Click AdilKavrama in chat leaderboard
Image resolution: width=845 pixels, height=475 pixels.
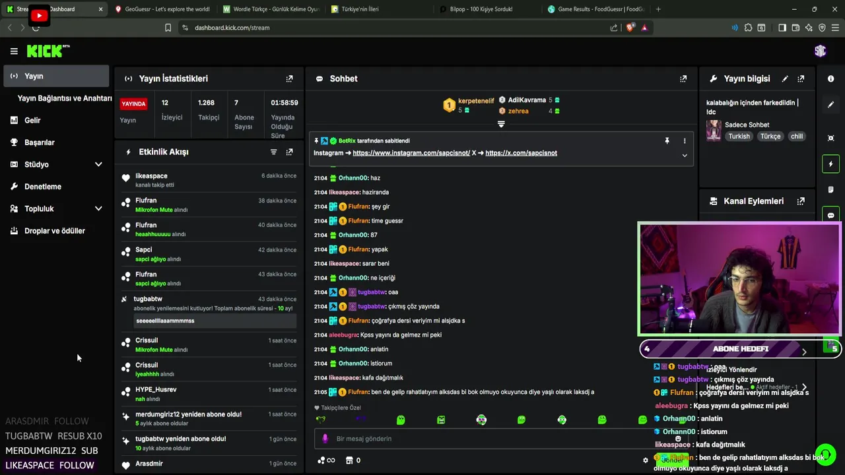(x=527, y=100)
